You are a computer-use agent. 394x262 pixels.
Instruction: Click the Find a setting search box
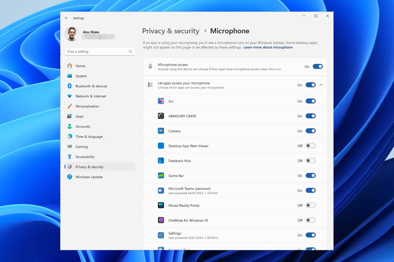pyautogui.click(x=97, y=52)
